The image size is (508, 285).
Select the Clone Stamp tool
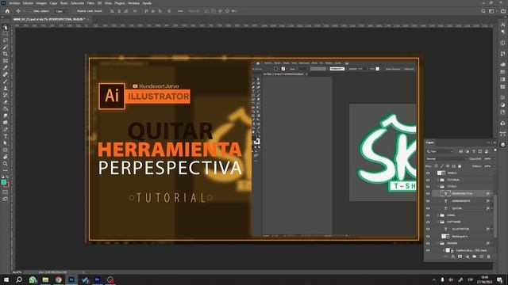tap(6, 88)
